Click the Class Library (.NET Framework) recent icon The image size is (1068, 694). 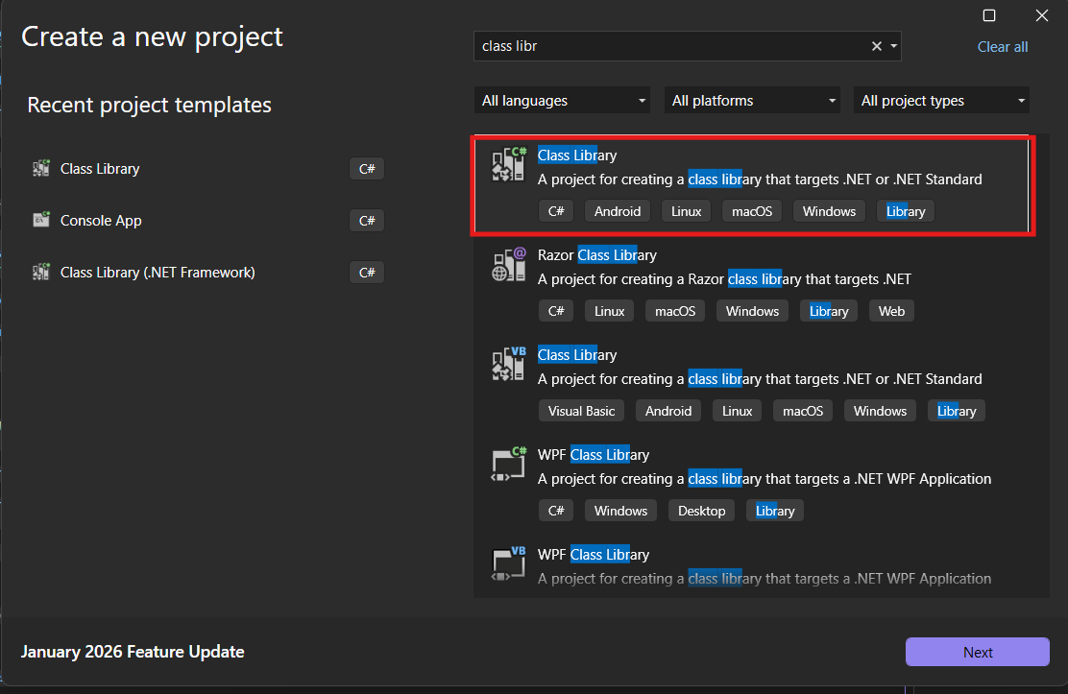point(41,272)
